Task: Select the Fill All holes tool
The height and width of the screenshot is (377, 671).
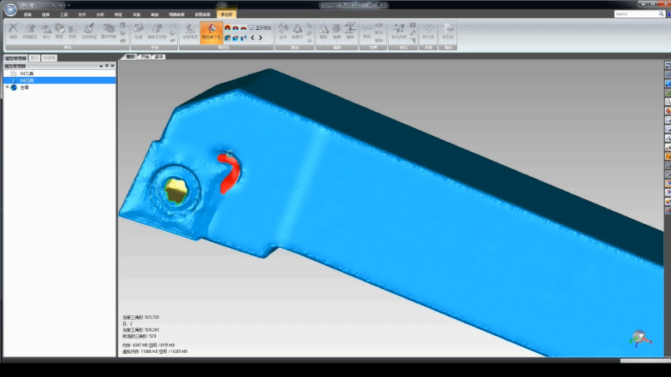Action: click(189, 32)
